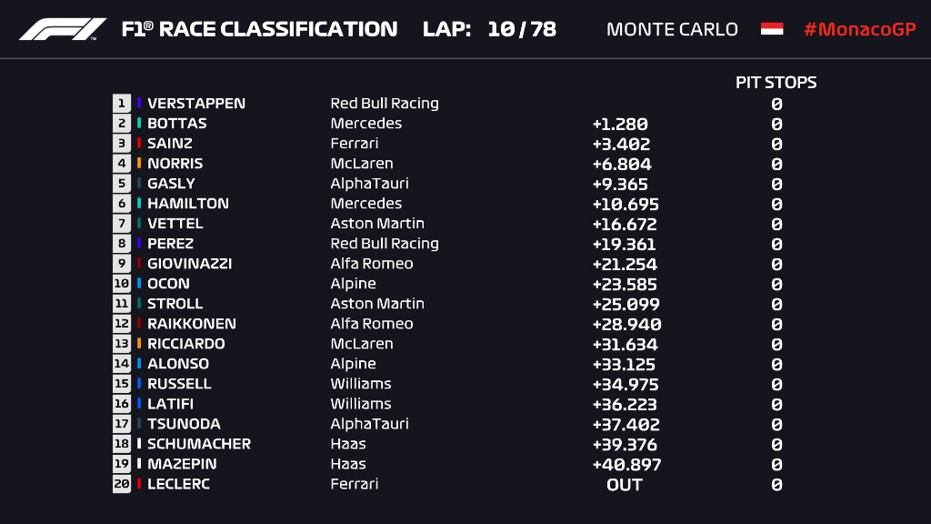Viewport: 931px width, 524px height.
Task: Click Mazepin's pit stop count
Action: tap(776, 464)
